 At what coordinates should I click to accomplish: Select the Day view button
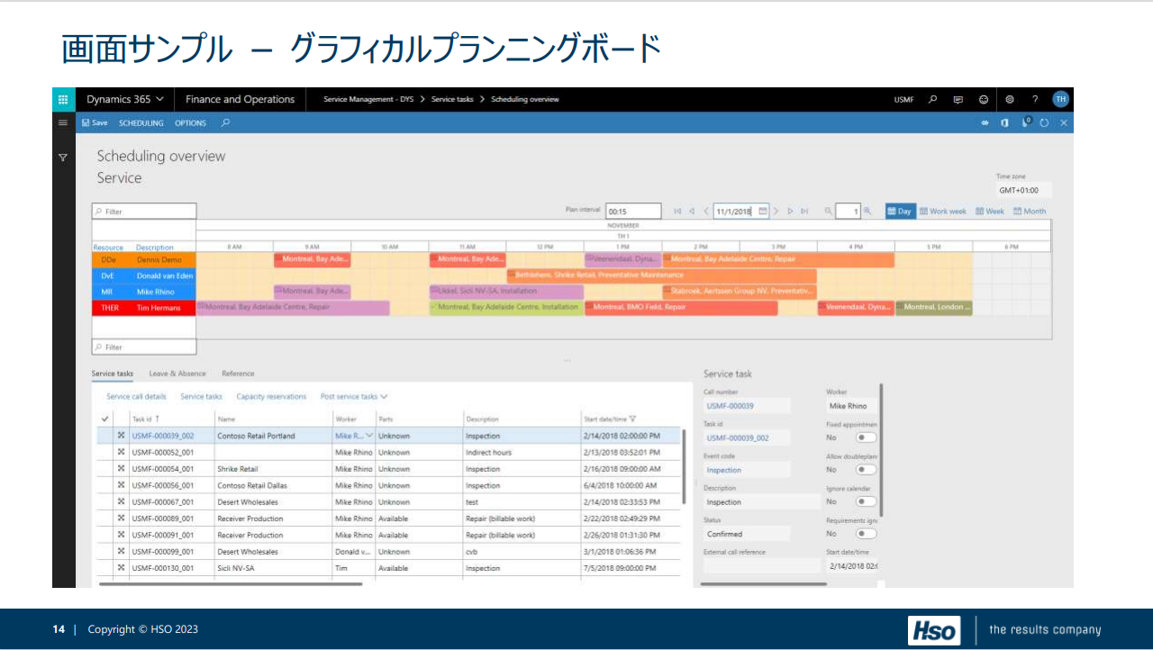pos(899,212)
